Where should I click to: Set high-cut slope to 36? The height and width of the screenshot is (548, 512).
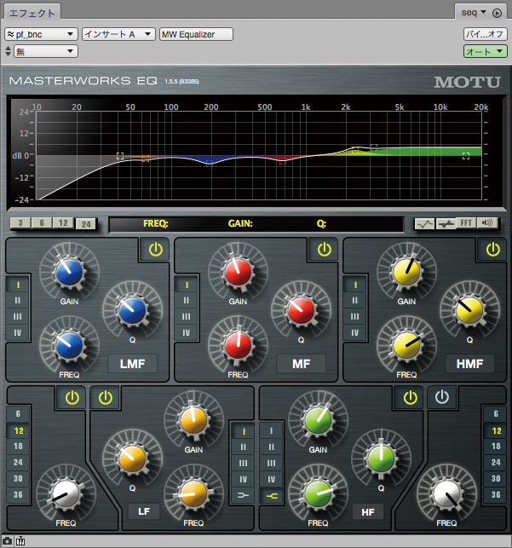(496, 495)
